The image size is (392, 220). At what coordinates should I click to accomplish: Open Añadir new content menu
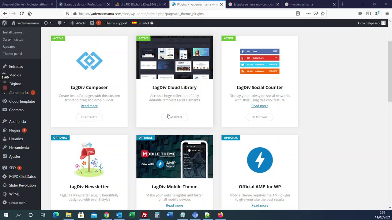point(78,23)
